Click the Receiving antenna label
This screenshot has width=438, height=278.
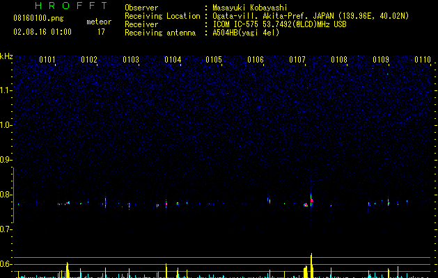pos(160,33)
